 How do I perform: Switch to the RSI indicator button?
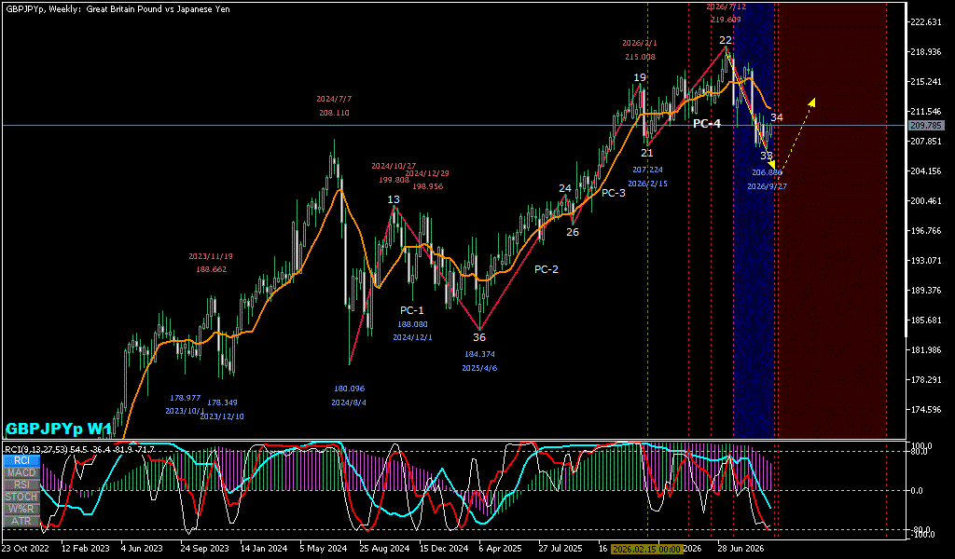click(x=21, y=484)
